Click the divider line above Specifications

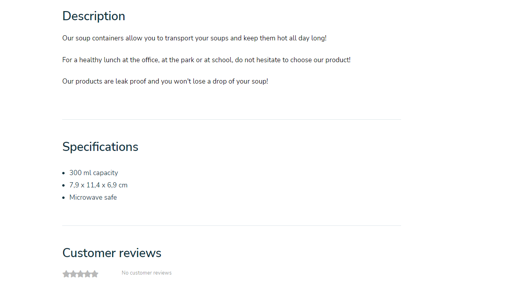(231, 119)
